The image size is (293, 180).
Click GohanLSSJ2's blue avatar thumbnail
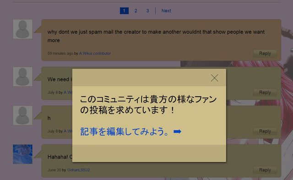(x=22, y=154)
